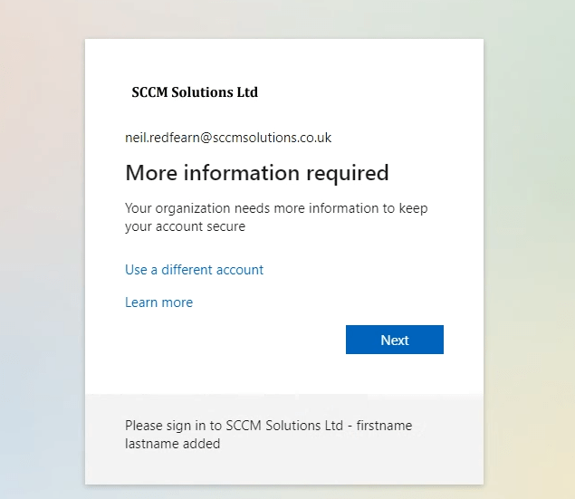
Task: Choose Use a different account
Action: click(194, 270)
